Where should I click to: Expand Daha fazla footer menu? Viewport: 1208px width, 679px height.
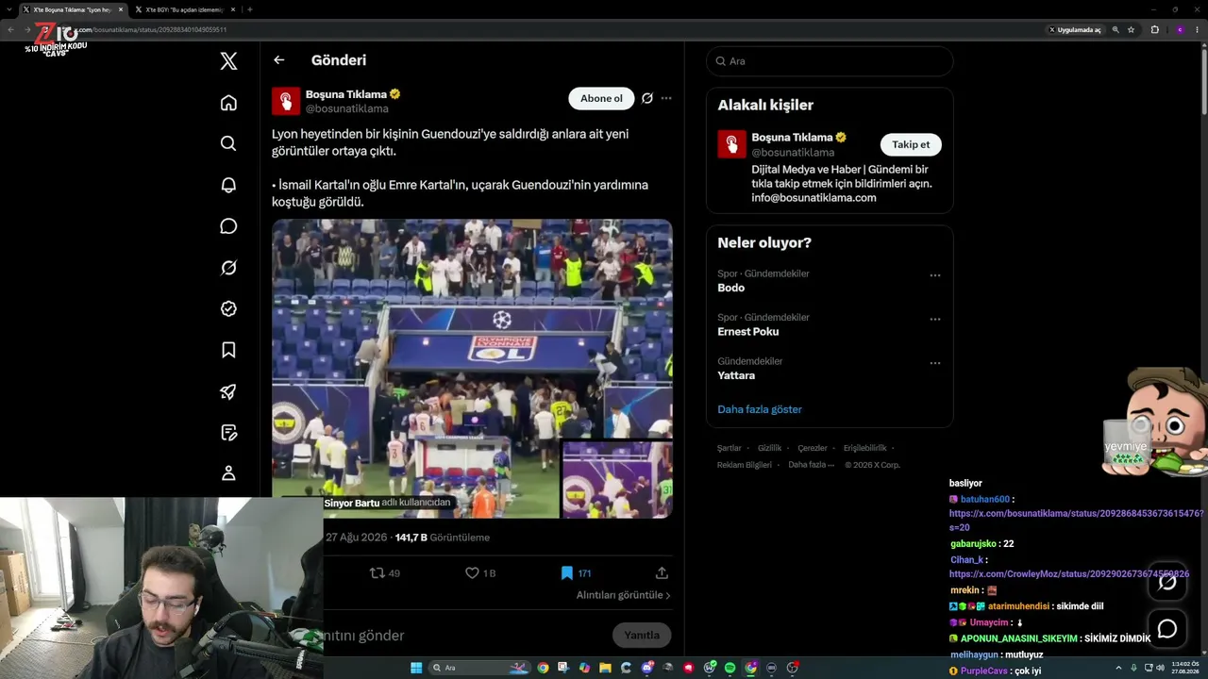coord(811,465)
